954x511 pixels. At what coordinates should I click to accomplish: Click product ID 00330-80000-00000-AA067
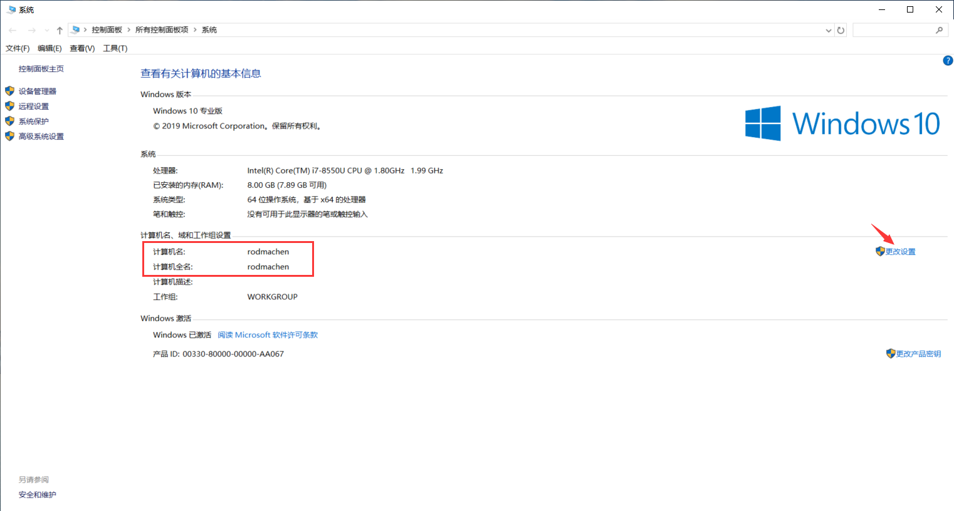pyautogui.click(x=233, y=354)
